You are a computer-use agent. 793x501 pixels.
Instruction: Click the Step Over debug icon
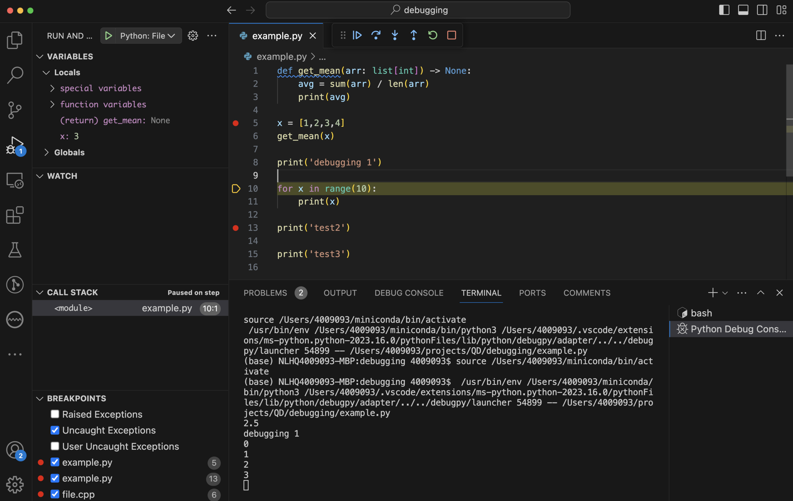(376, 35)
